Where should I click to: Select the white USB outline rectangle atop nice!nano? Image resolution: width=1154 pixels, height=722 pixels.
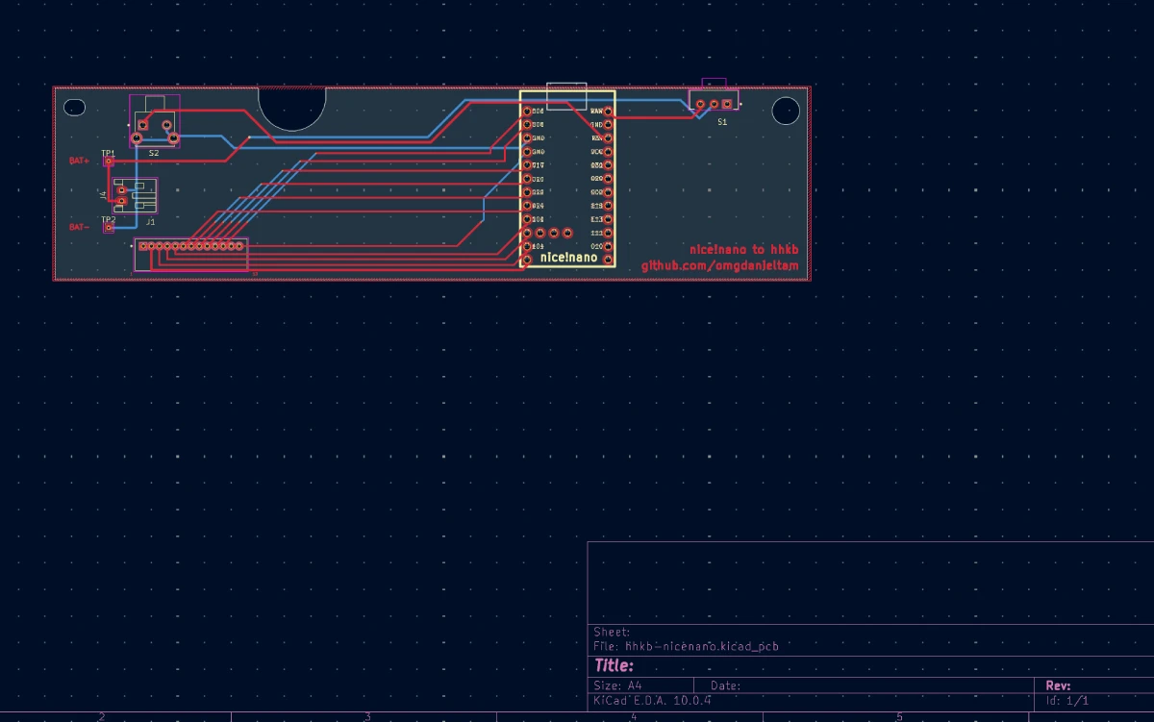[566, 96]
